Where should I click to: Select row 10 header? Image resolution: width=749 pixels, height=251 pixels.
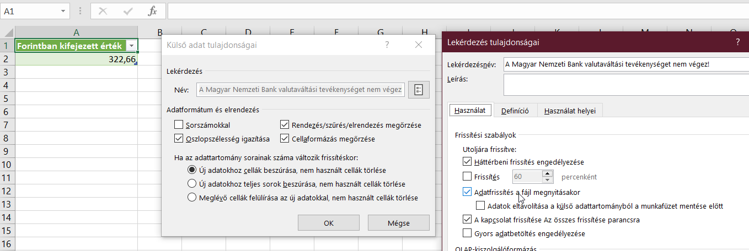(x=7, y=165)
